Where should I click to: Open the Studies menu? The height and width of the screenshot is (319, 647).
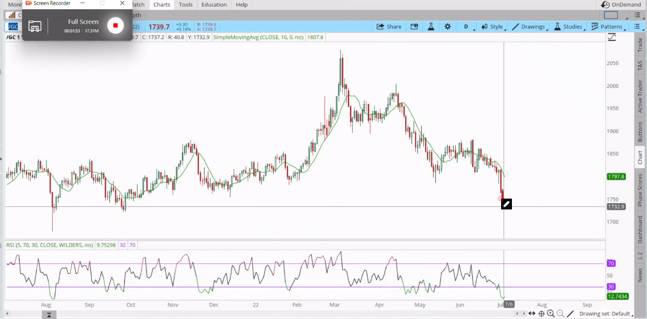[x=568, y=27]
